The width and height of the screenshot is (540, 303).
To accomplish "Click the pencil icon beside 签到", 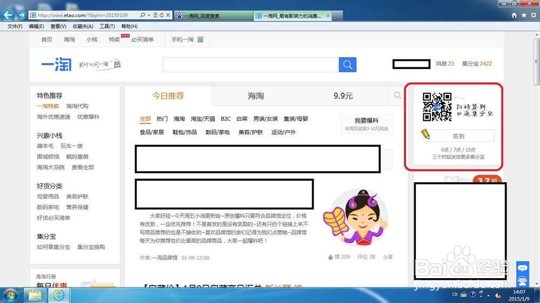I will coord(426,134).
